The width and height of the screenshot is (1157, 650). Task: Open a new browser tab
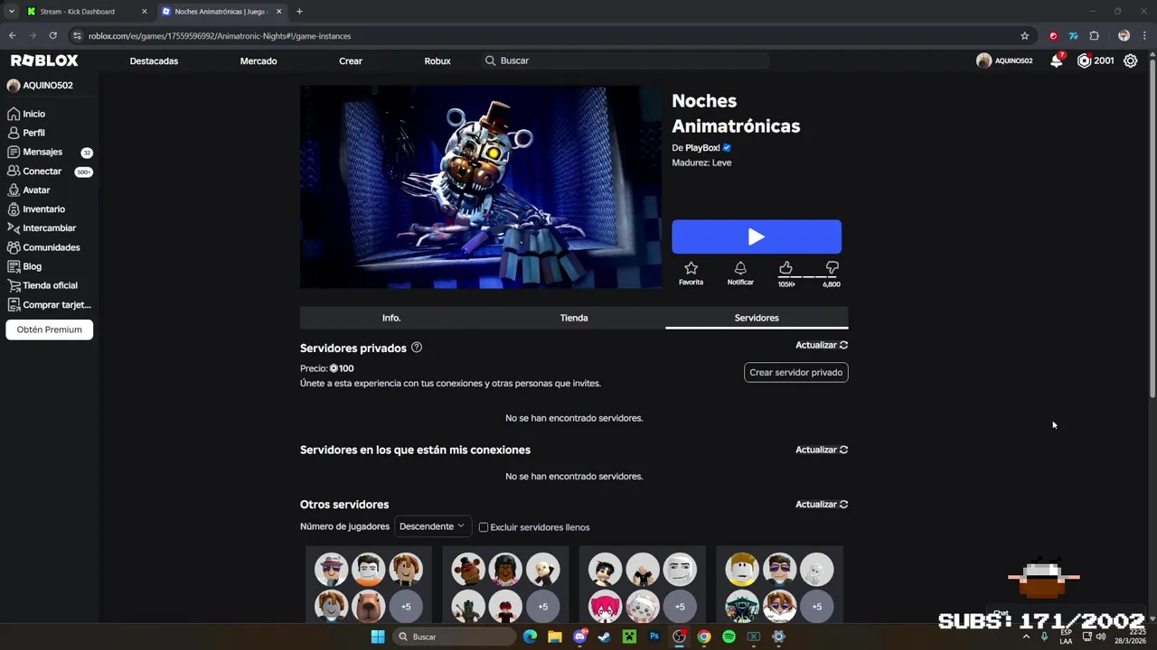[299, 12]
